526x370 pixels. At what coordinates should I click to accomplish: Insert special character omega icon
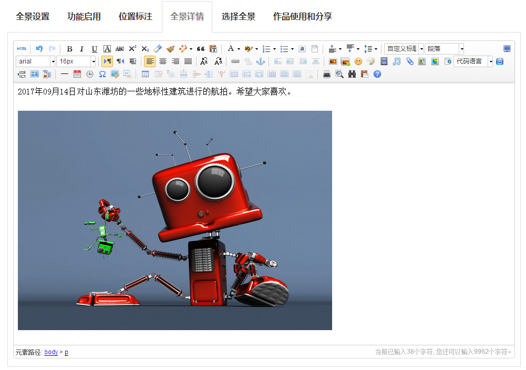click(102, 74)
